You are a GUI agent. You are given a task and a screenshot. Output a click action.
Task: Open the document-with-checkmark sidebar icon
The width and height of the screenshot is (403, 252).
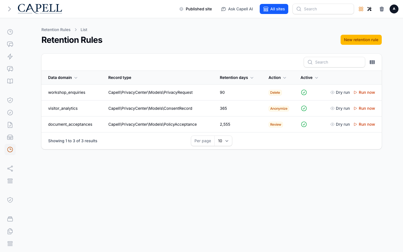[10, 125]
